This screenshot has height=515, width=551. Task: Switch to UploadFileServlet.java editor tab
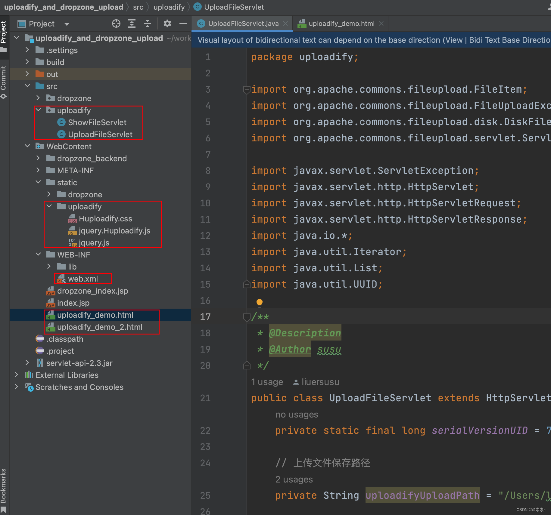pyautogui.click(x=243, y=23)
